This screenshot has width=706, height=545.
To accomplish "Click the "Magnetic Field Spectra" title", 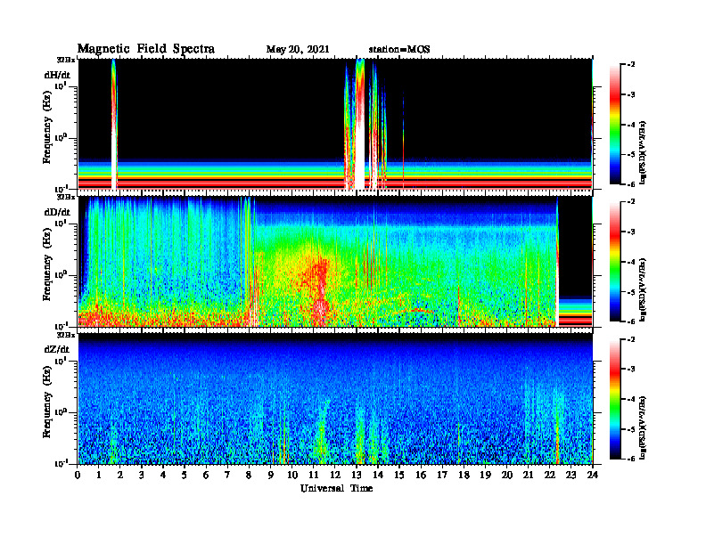I will pos(145,49).
